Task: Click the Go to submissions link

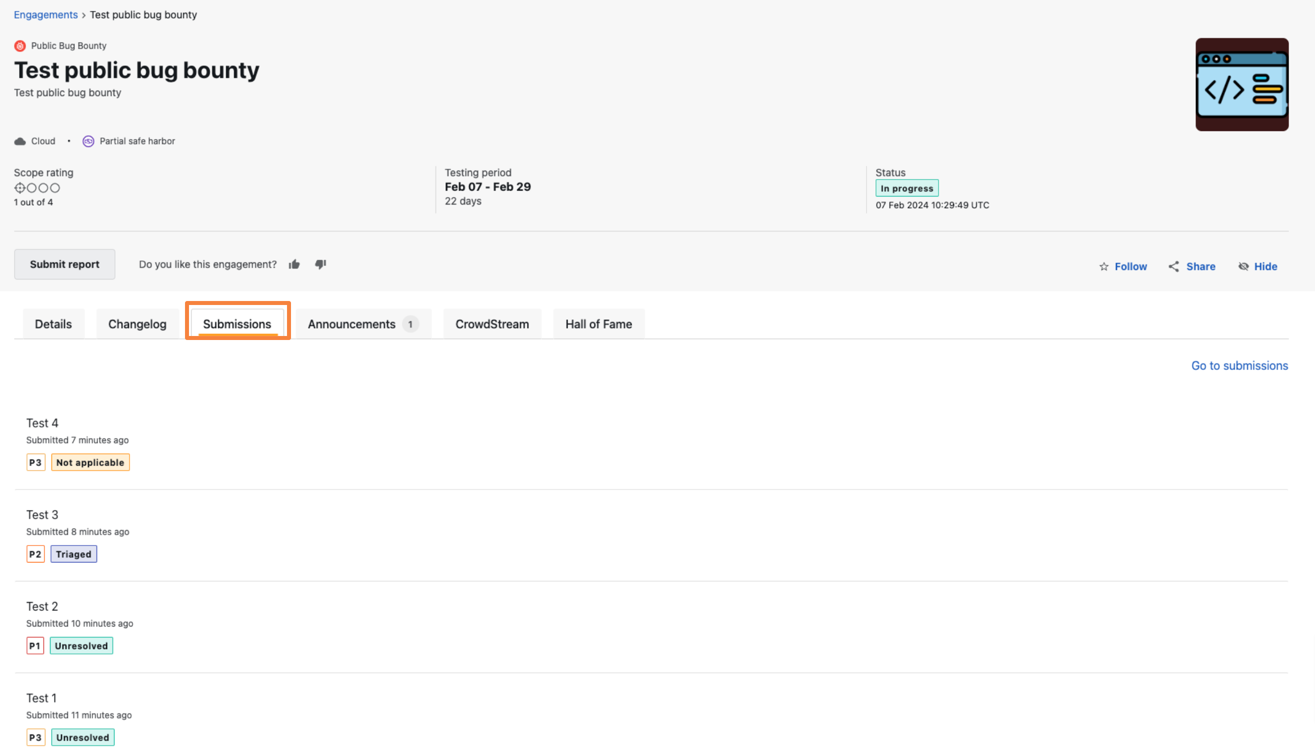Action: (x=1240, y=366)
